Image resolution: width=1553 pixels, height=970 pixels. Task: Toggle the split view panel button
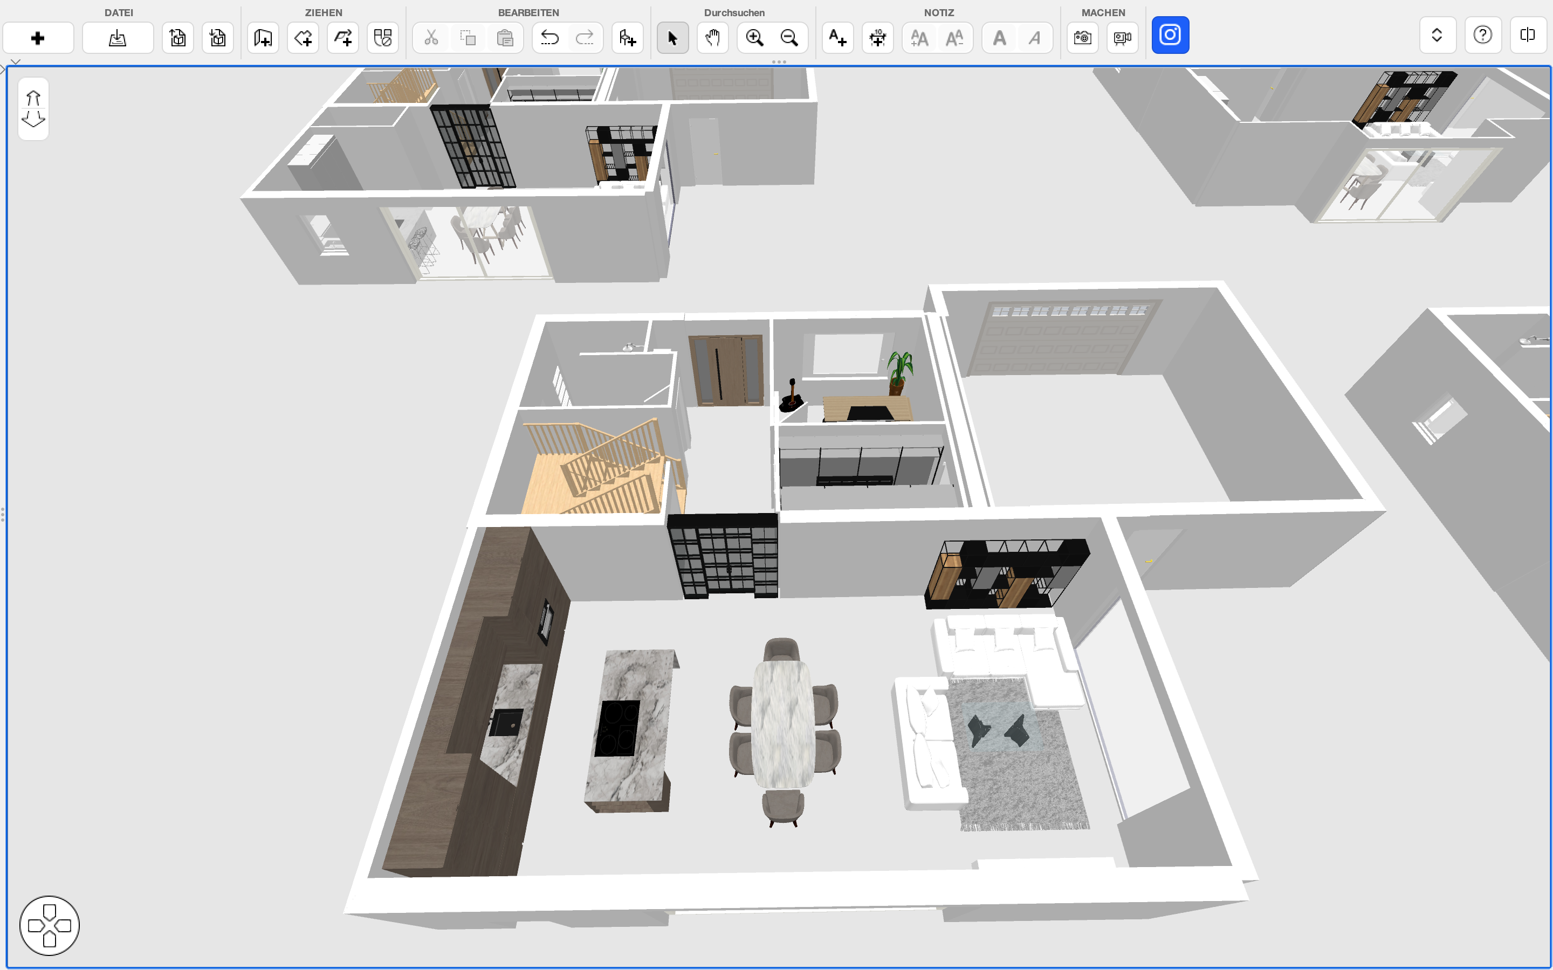pyautogui.click(x=1527, y=35)
